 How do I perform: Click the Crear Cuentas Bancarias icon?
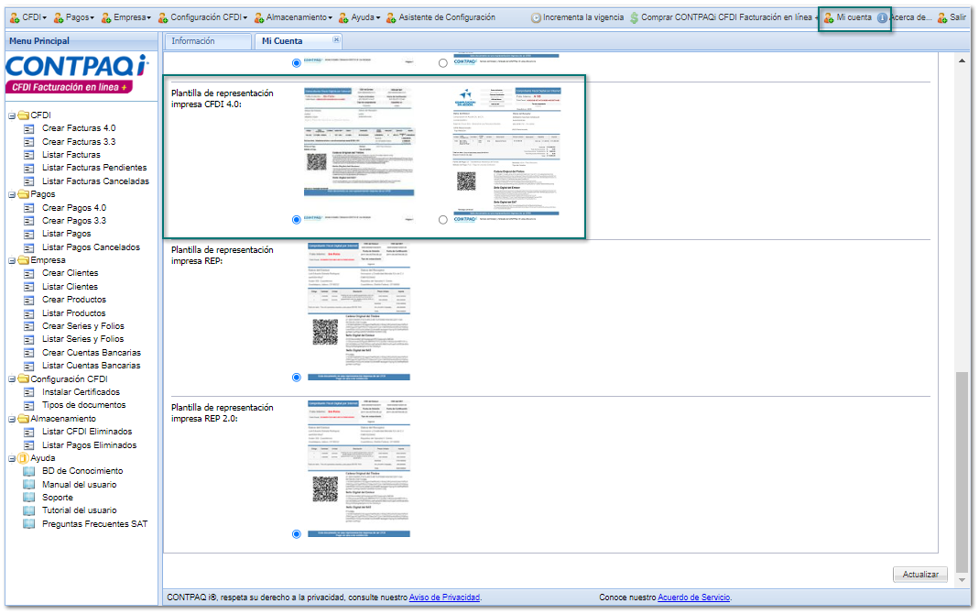click(x=29, y=353)
